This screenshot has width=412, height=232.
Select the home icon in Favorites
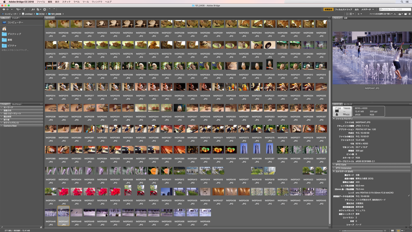(x=4, y=29)
